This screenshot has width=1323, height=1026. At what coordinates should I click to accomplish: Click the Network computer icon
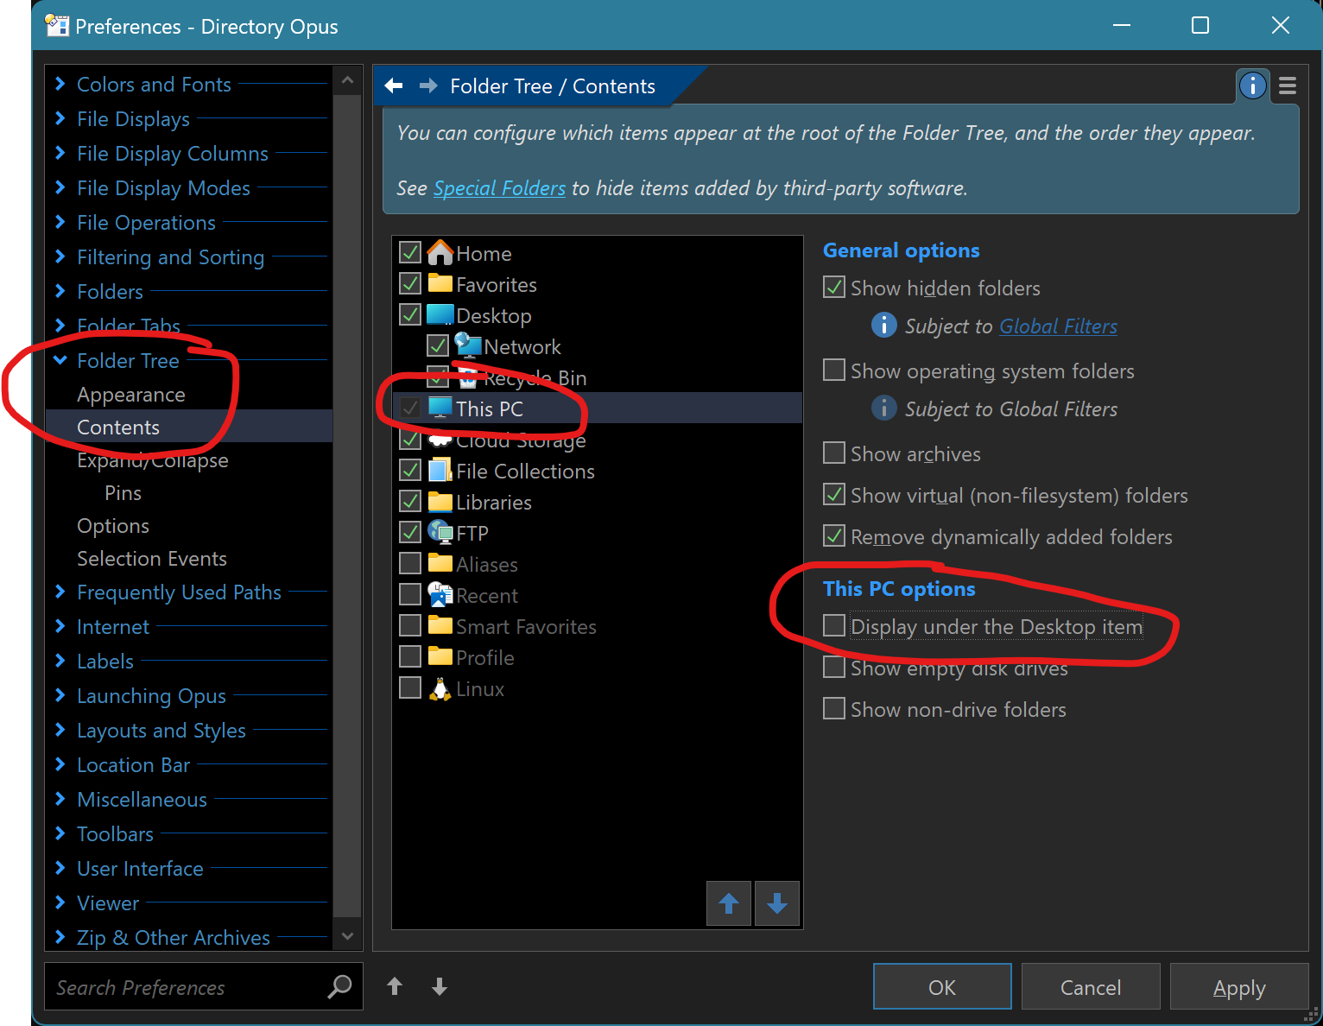click(x=467, y=345)
